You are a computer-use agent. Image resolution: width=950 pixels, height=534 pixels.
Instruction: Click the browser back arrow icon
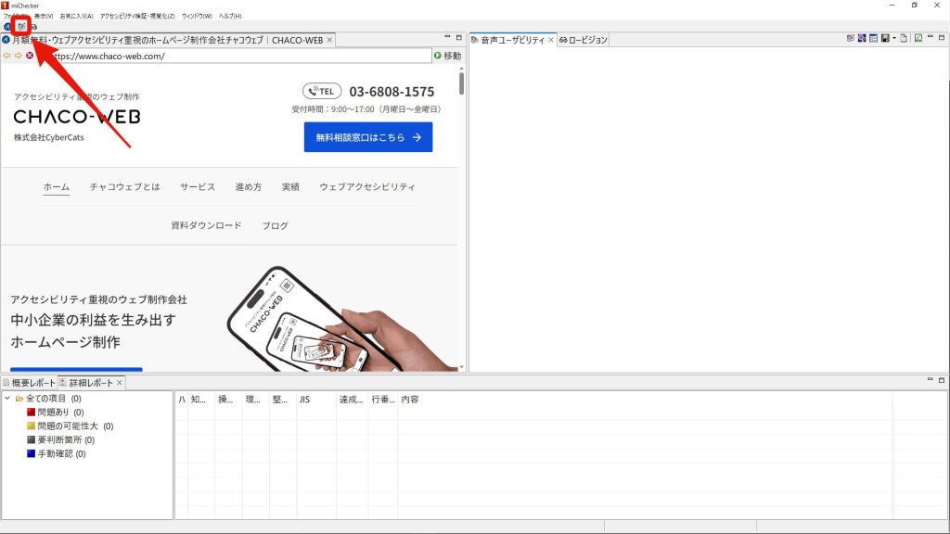coord(7,56)
